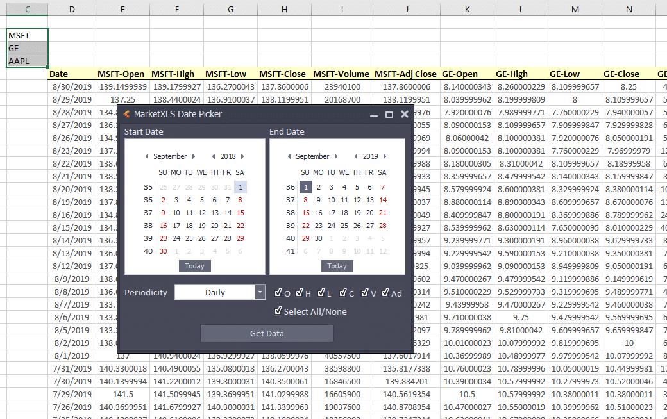Click the Date header cell
This screenshot has height=419, width=667.
pyautogui.click(x=72, y=74)
